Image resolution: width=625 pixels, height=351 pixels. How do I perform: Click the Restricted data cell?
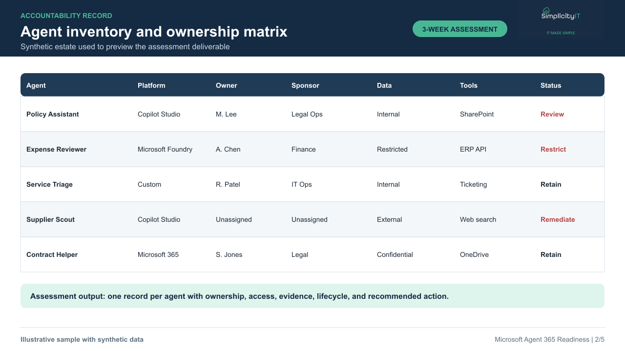(x=392, y=149)
